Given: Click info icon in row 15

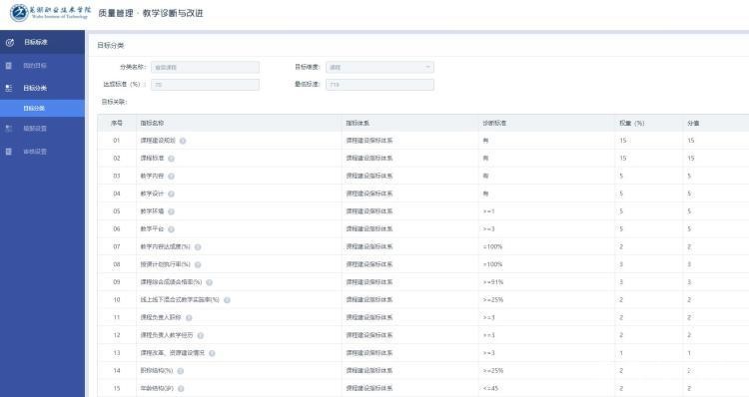Looking at the screenshot, I should pos(181,388).
